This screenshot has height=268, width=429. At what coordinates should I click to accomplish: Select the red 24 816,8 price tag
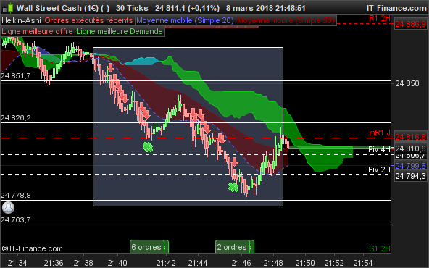click(x=410, y=137)
